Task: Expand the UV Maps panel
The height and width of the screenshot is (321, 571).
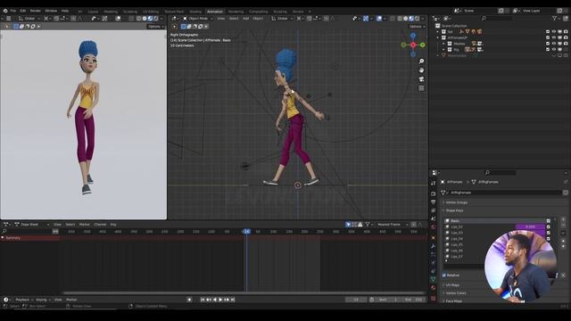Action: (x=452, y=285)
